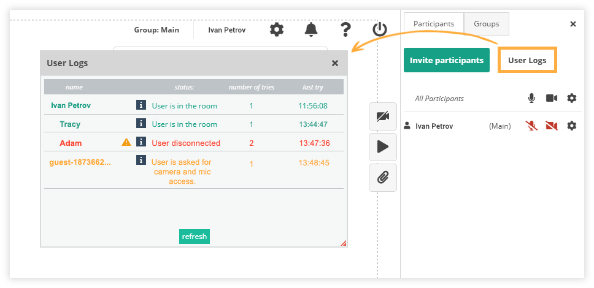The width and height of the screenshot is (594, 288).
Task: Click 'User disconnected' status text
Action: tap(186, 143)
